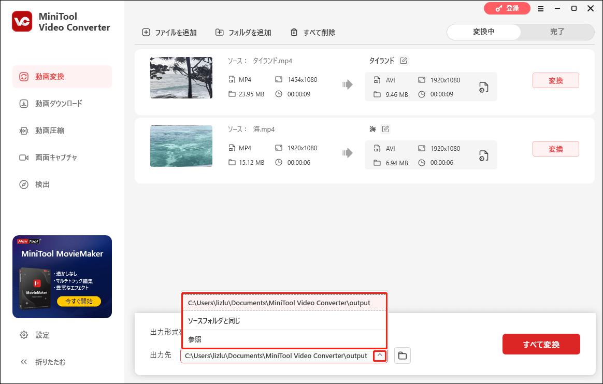Edit the タイランド output name via pencil icon
This screenshot has height=384, width=603.
[x=404, y=61]
